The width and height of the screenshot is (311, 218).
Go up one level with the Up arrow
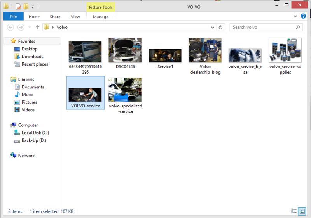coord(38,27)
